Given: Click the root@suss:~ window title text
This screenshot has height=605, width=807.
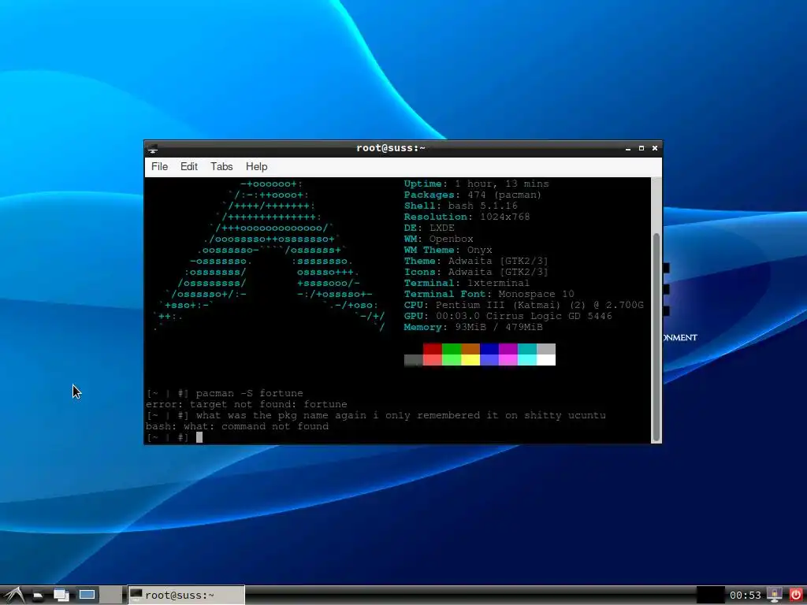Looking at the screenshot, I should [x=391, y=148].
